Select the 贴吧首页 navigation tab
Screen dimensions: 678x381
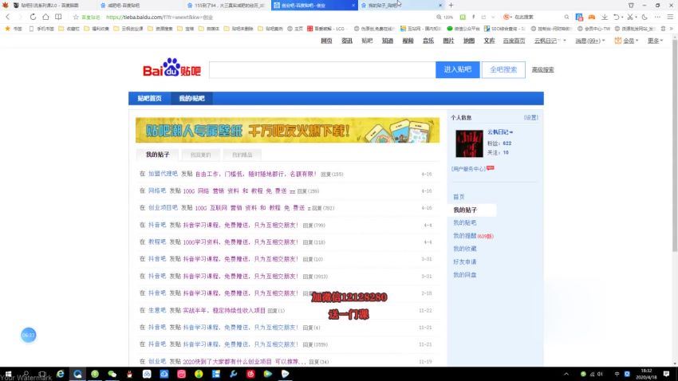coord(149,99)
